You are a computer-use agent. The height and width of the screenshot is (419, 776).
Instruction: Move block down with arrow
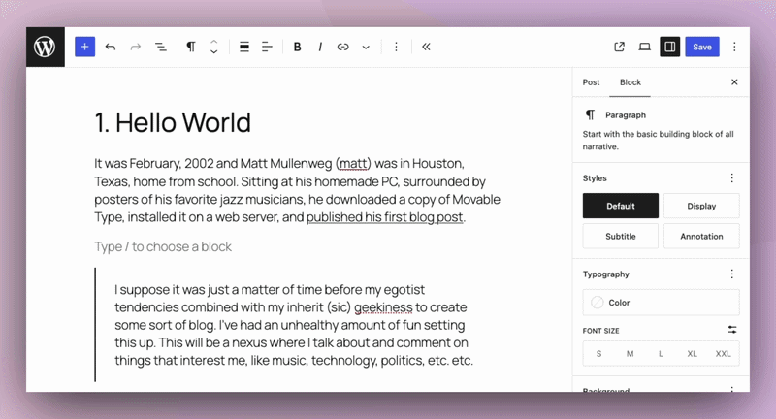(x=213, y=52)
